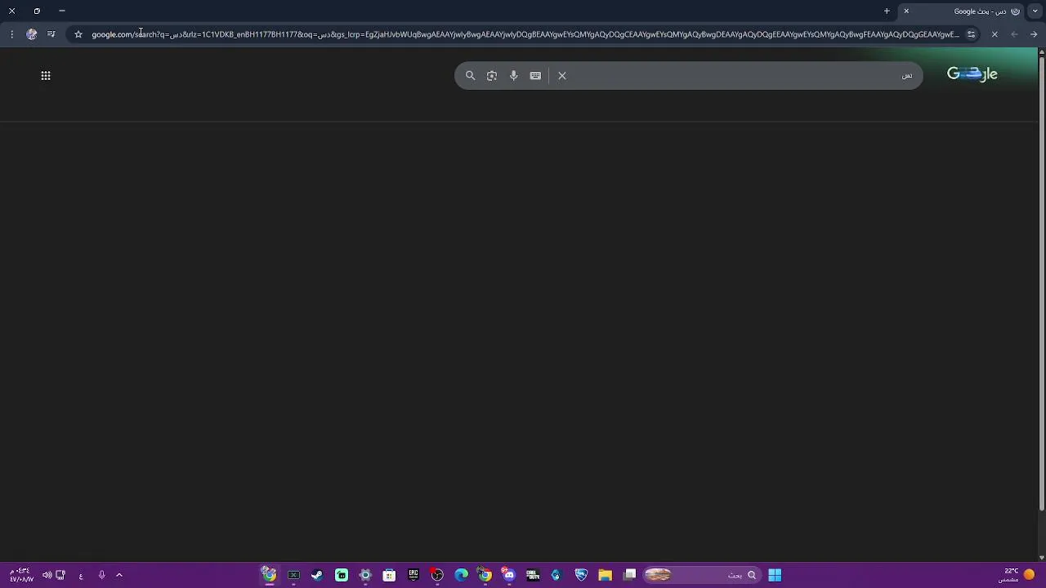Screen dimensions: 1046x588
Task: Open Task View on the taskbar
Action: [630, 575]
